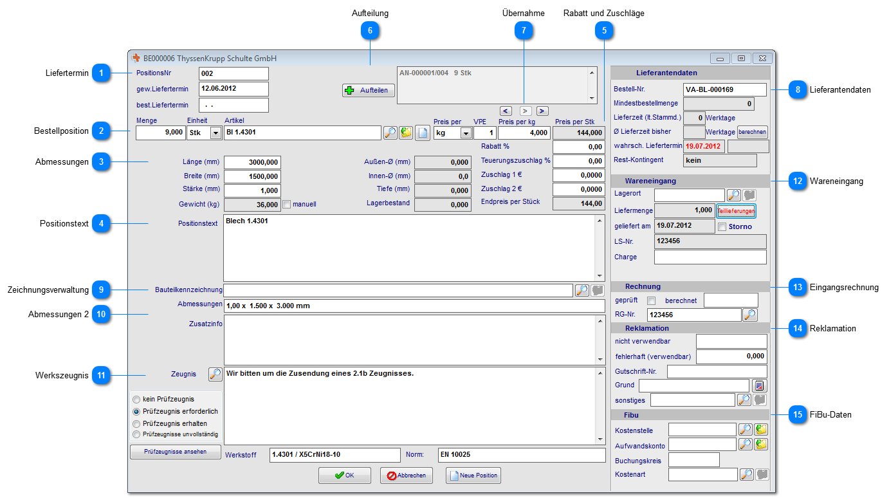
Task: Click up arrow of Zusatzinfo scrollbar
Action: coord(600,320)
